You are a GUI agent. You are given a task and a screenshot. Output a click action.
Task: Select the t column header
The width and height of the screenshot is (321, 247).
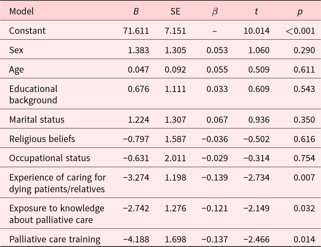pos(256,11)
